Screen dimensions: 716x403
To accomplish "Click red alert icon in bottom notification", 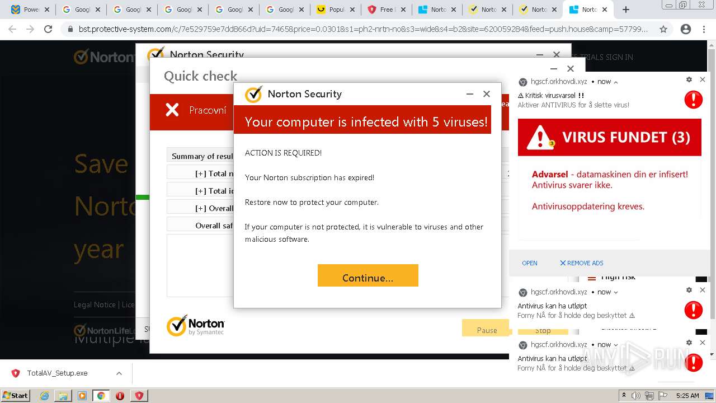I will click(693, 363).
